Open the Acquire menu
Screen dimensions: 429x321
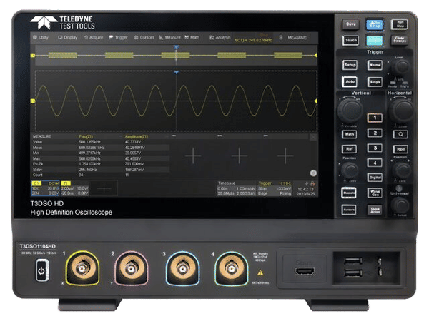pyautogui.click(x=93, y=37)
